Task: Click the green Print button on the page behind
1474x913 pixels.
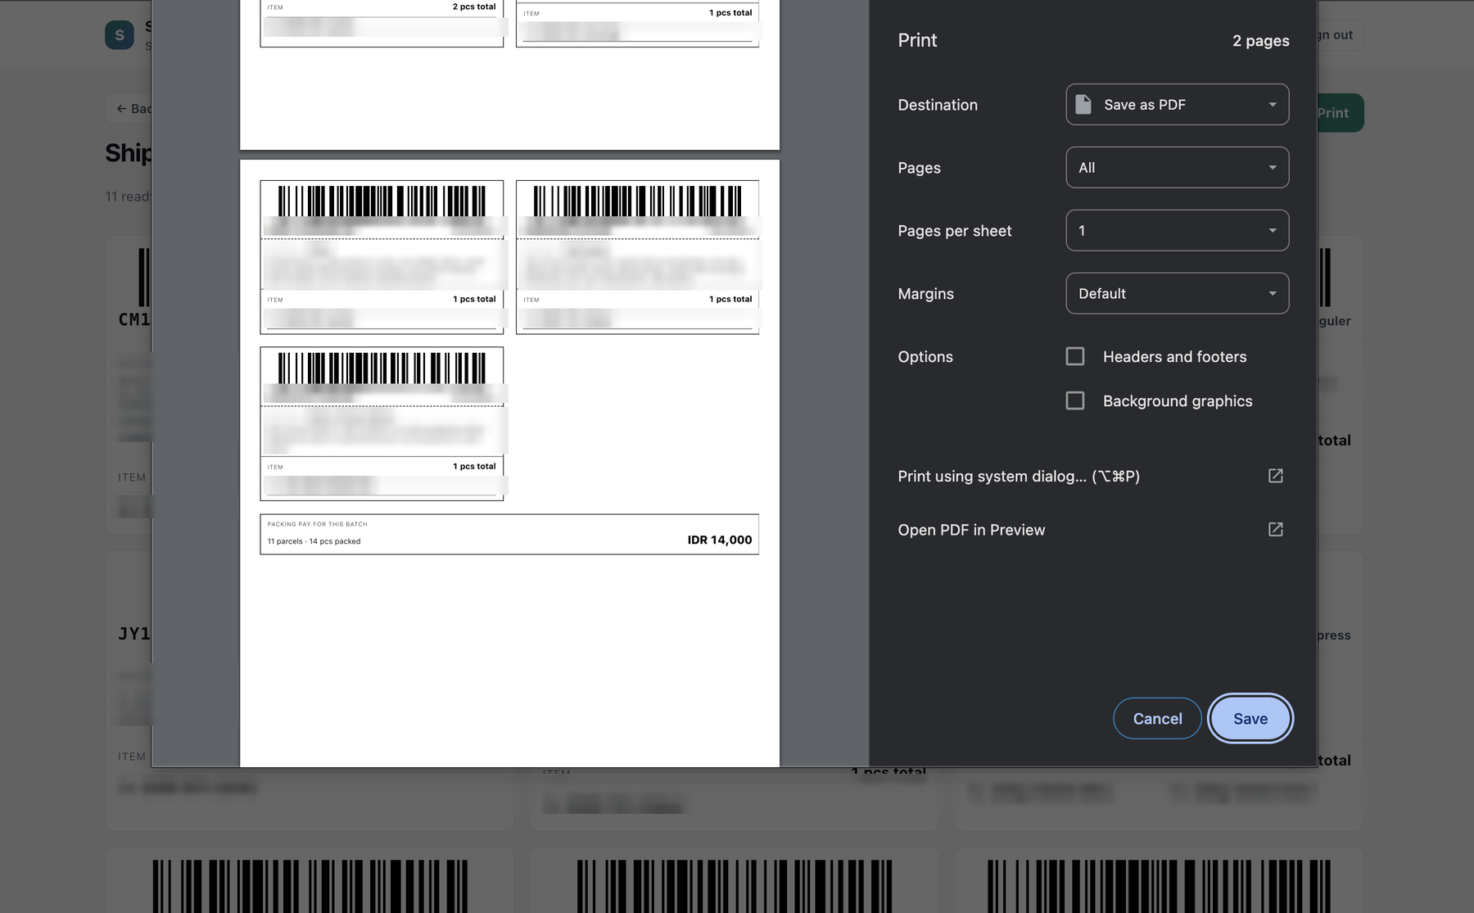Action: click(x=1340, y=113)
